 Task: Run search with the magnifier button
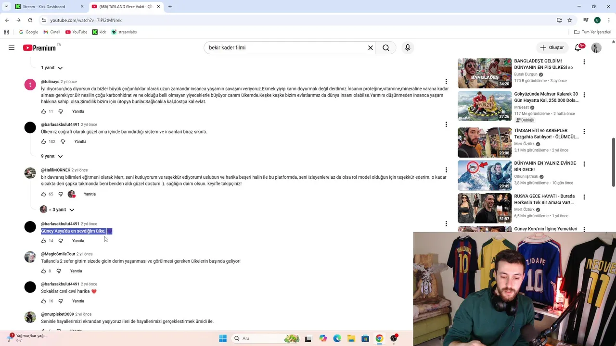[386, 48]
